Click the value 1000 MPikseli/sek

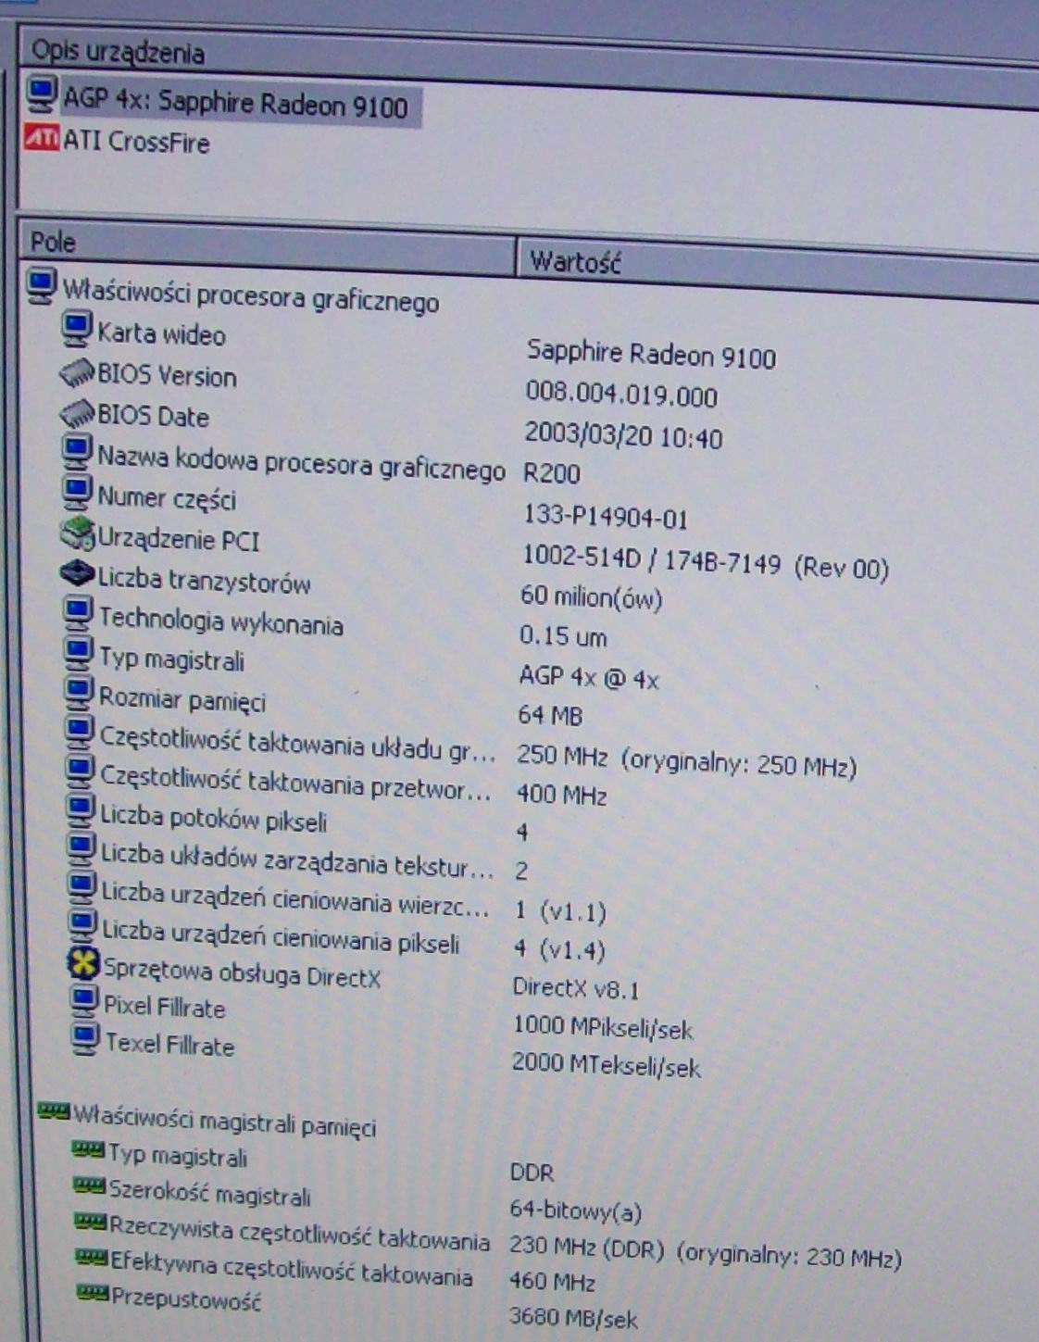tap(603, 1027)
